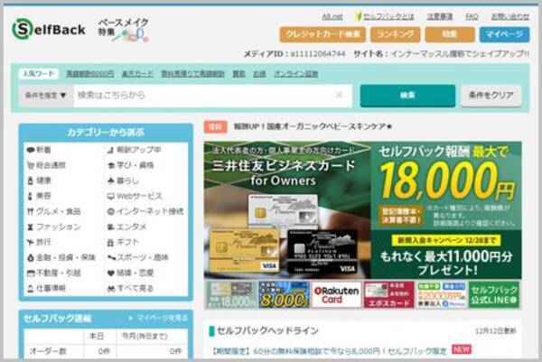Image resolution: width=542 pixels, height=362 pixels.
Task: Open the ランキング tab
Action: point(394,34)
